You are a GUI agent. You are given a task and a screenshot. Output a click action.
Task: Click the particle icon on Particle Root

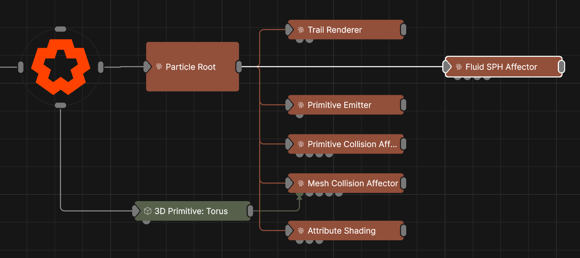point(159,67)
